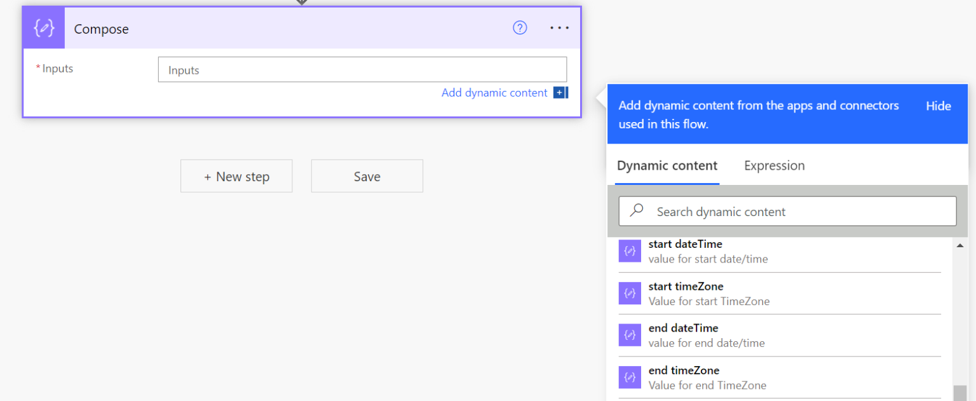This screenshot has width=976, height=401.
Task: Click the start dateTime token icon
Action: [630, 250]
